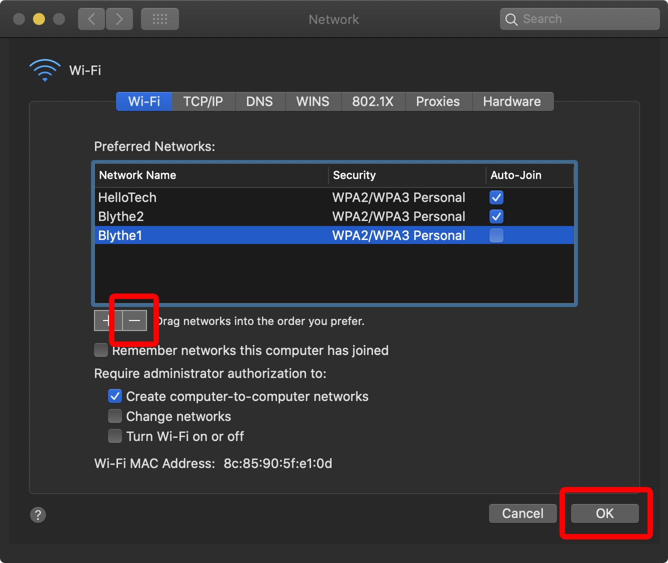Click the forward navigation arrow
Viewport: 668px width, 563px height.
(119, 19)
